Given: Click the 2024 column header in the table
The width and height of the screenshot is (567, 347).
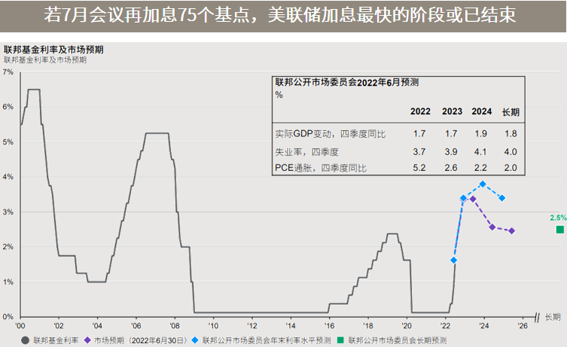Looking at the screenshot, I should point(481,111).
